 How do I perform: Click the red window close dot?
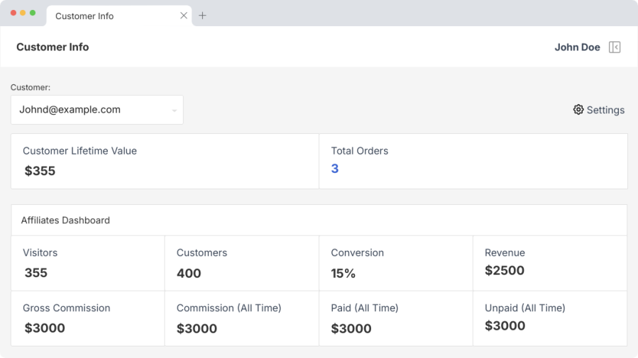[x=13, y=13]
